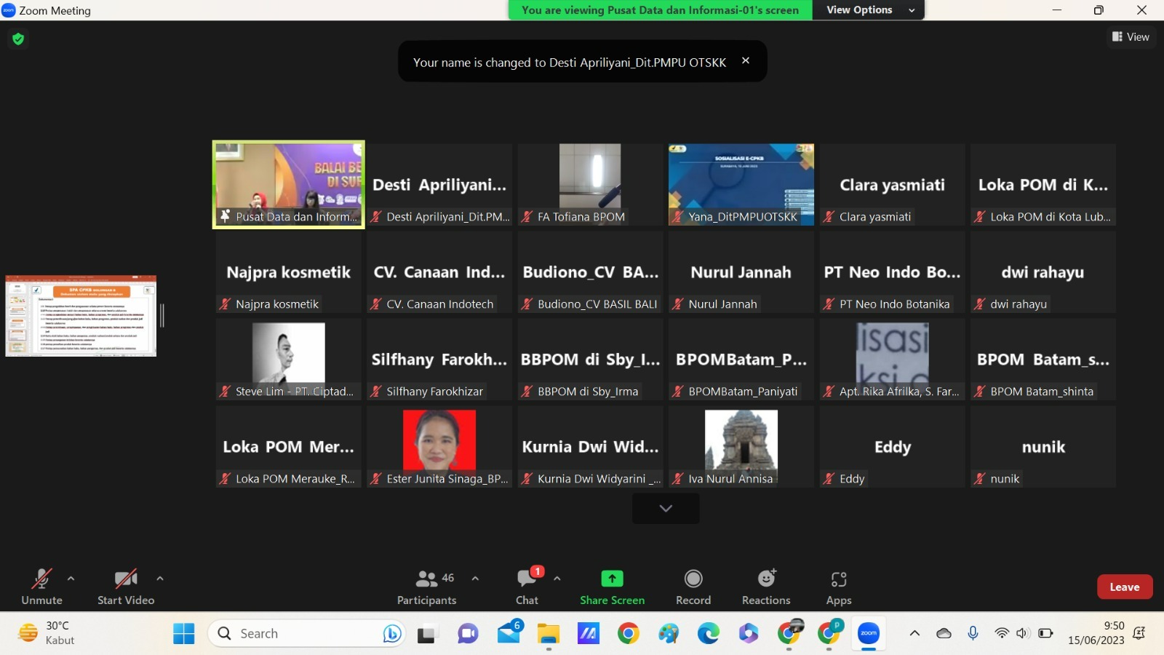The height and width of the screenshot is (655, 1164).
Task: Click the Share Screen icon
Action: point(612,579)
